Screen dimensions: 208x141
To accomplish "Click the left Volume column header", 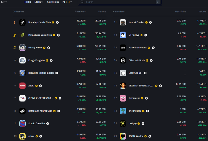I will [x=102, y=12].
